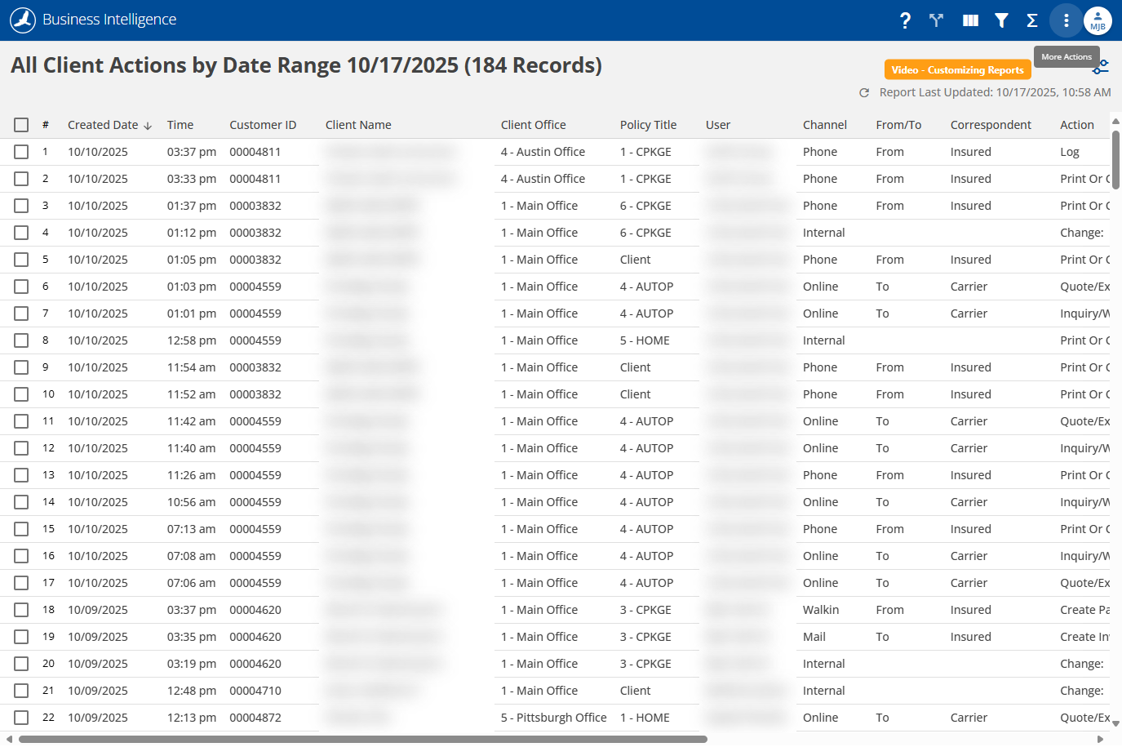Open the More Actions three-dot menu
Screen dimensions: 1122x756
tap(1066, 20)
